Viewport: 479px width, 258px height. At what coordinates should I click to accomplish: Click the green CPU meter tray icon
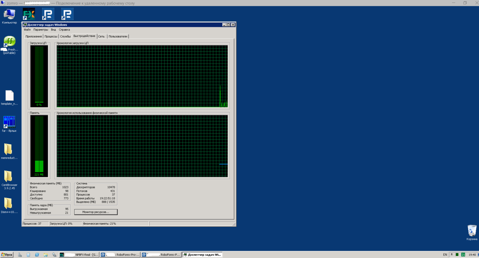pyautogui.click(x=457, y=255)
